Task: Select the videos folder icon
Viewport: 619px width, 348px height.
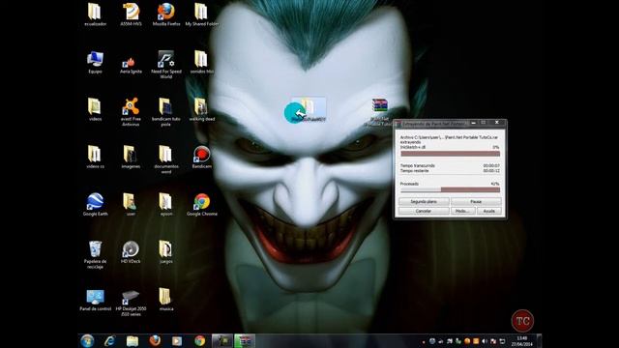Action: [x=95, y=109]
